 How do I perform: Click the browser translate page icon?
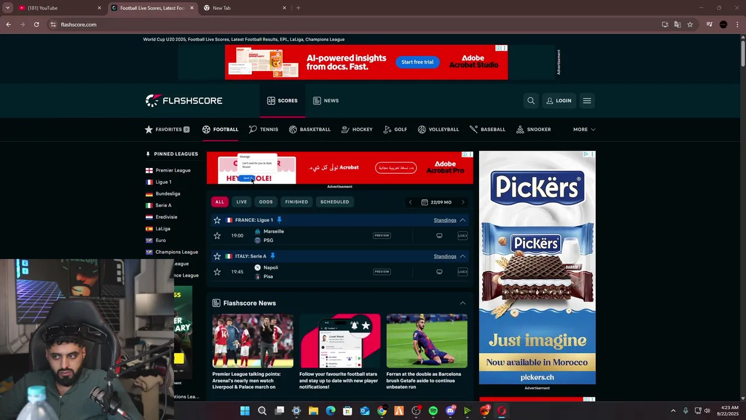point(677,24)
